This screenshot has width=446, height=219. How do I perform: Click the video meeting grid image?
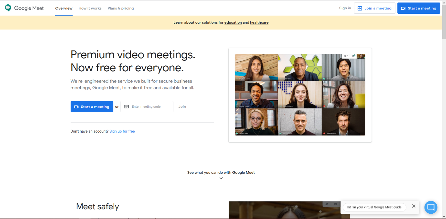300,95
